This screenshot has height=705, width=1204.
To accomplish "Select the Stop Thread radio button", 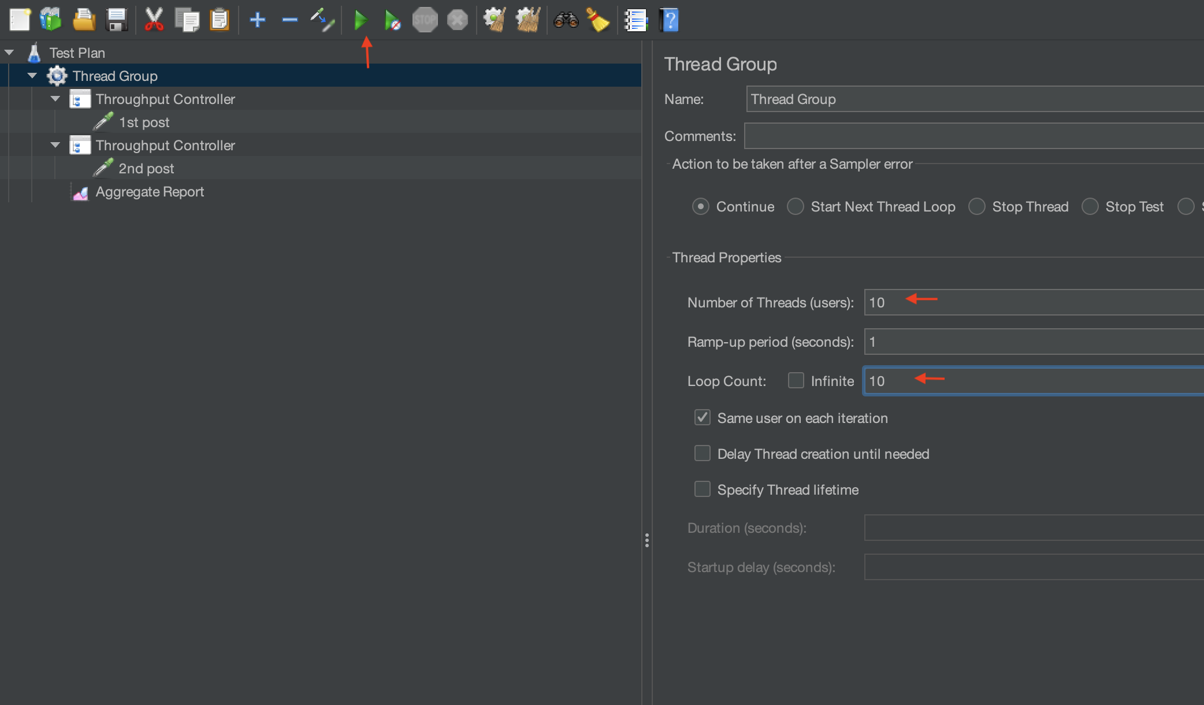I will point(977,206).
